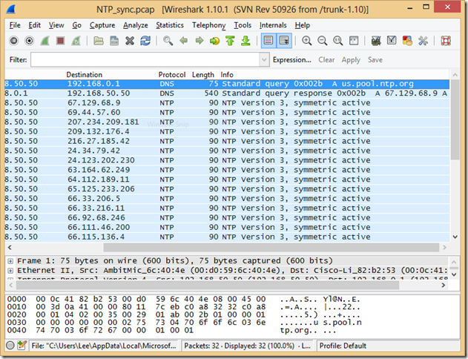Viewport: 468px width, 359px height.
Task: Open the File menu
Action: point(15,25)
